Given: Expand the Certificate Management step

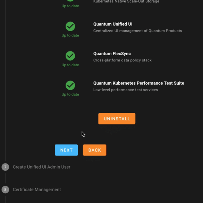Looking at the screenshot, I should tap(37, 189).
